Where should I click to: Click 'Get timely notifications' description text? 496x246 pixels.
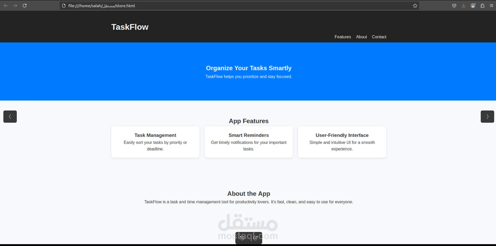pos(249,146)
